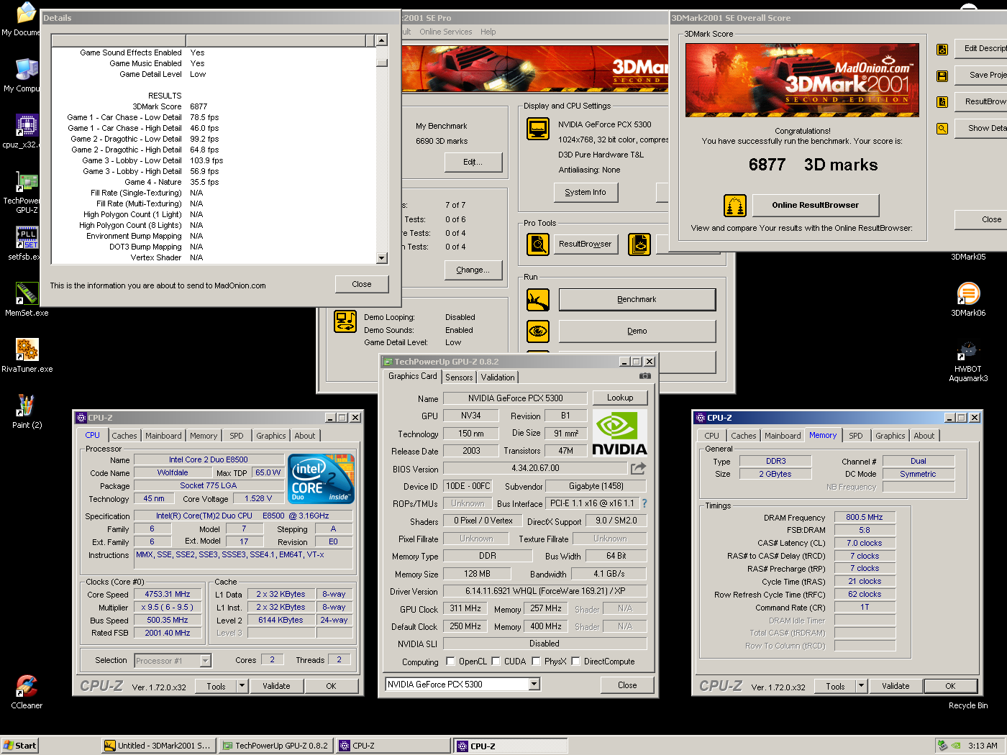Click the display settings monitor icon in 3DMark
Image resolution: width=1007 pixels, height=755 pixels.
click(538, 129)
